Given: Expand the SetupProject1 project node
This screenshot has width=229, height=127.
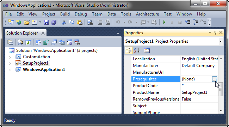Looking at the screenshot, I should pos(10,64).
